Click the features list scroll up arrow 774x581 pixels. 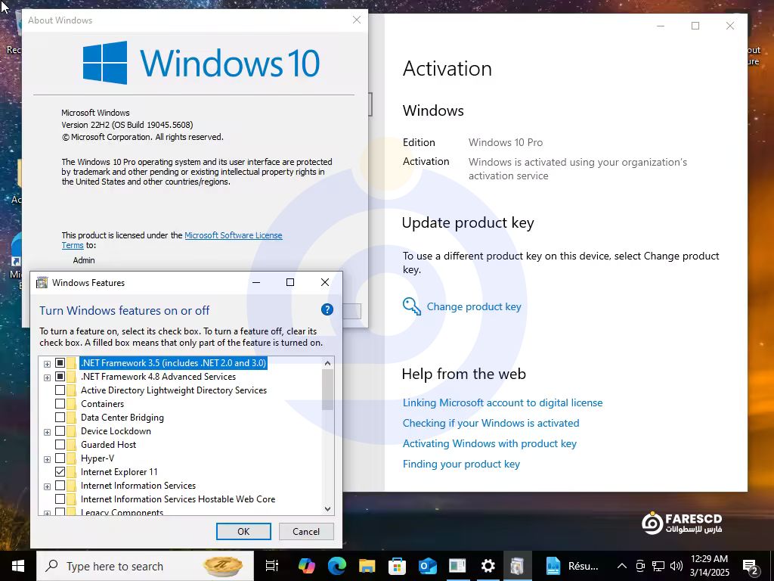tap(328, 363)
